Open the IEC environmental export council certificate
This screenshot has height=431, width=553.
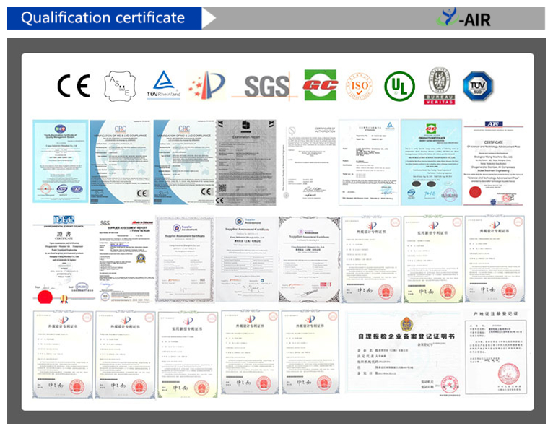tap(64, 259)
